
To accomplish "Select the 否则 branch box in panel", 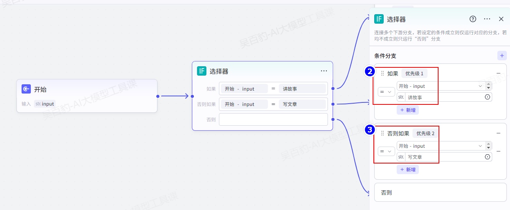I will click(441, 192).
